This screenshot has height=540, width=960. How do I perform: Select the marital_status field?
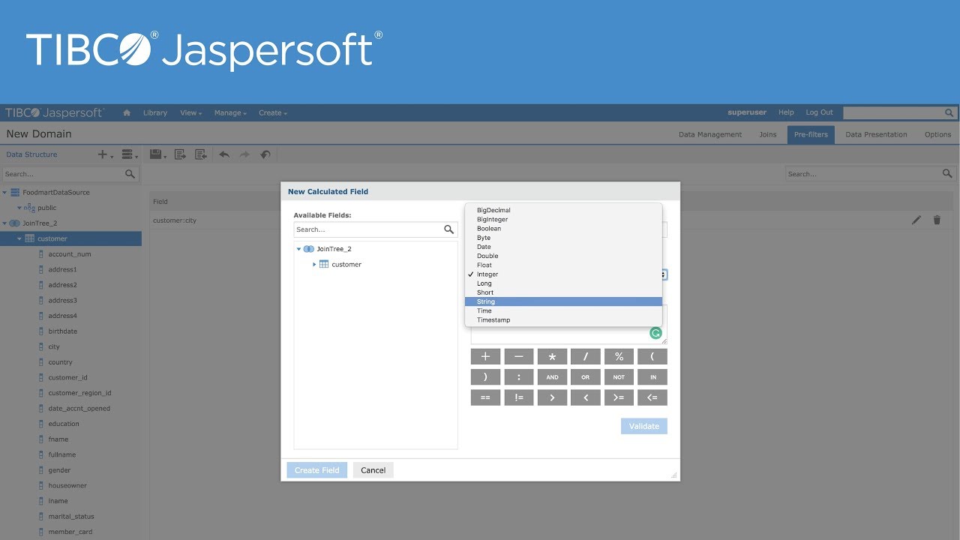(71, 517)
